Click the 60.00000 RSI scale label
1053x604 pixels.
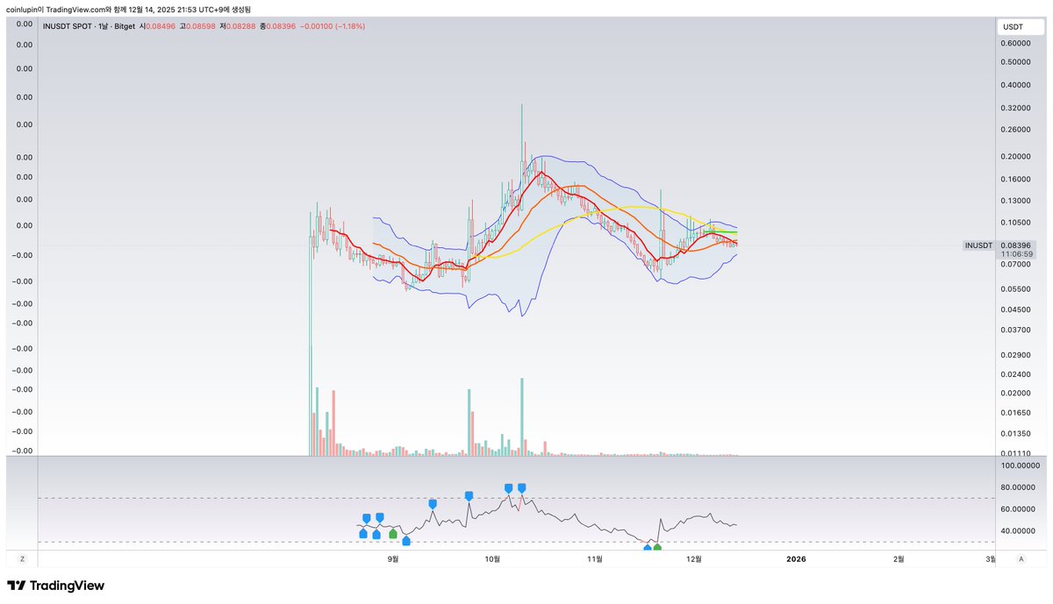(x=1018, y=508)
